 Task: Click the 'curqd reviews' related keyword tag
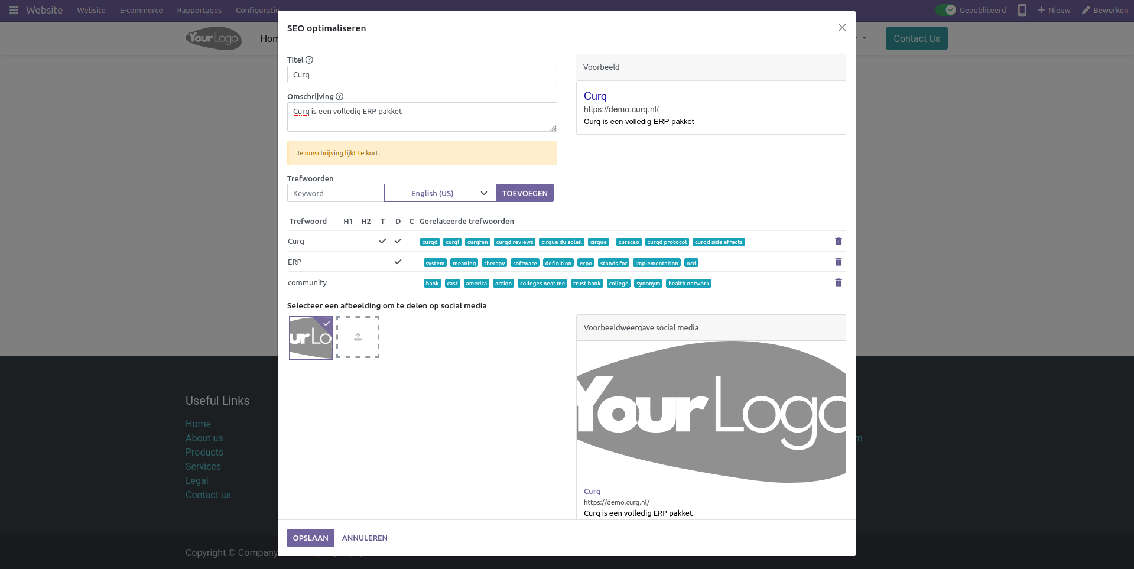click(514, 242)
